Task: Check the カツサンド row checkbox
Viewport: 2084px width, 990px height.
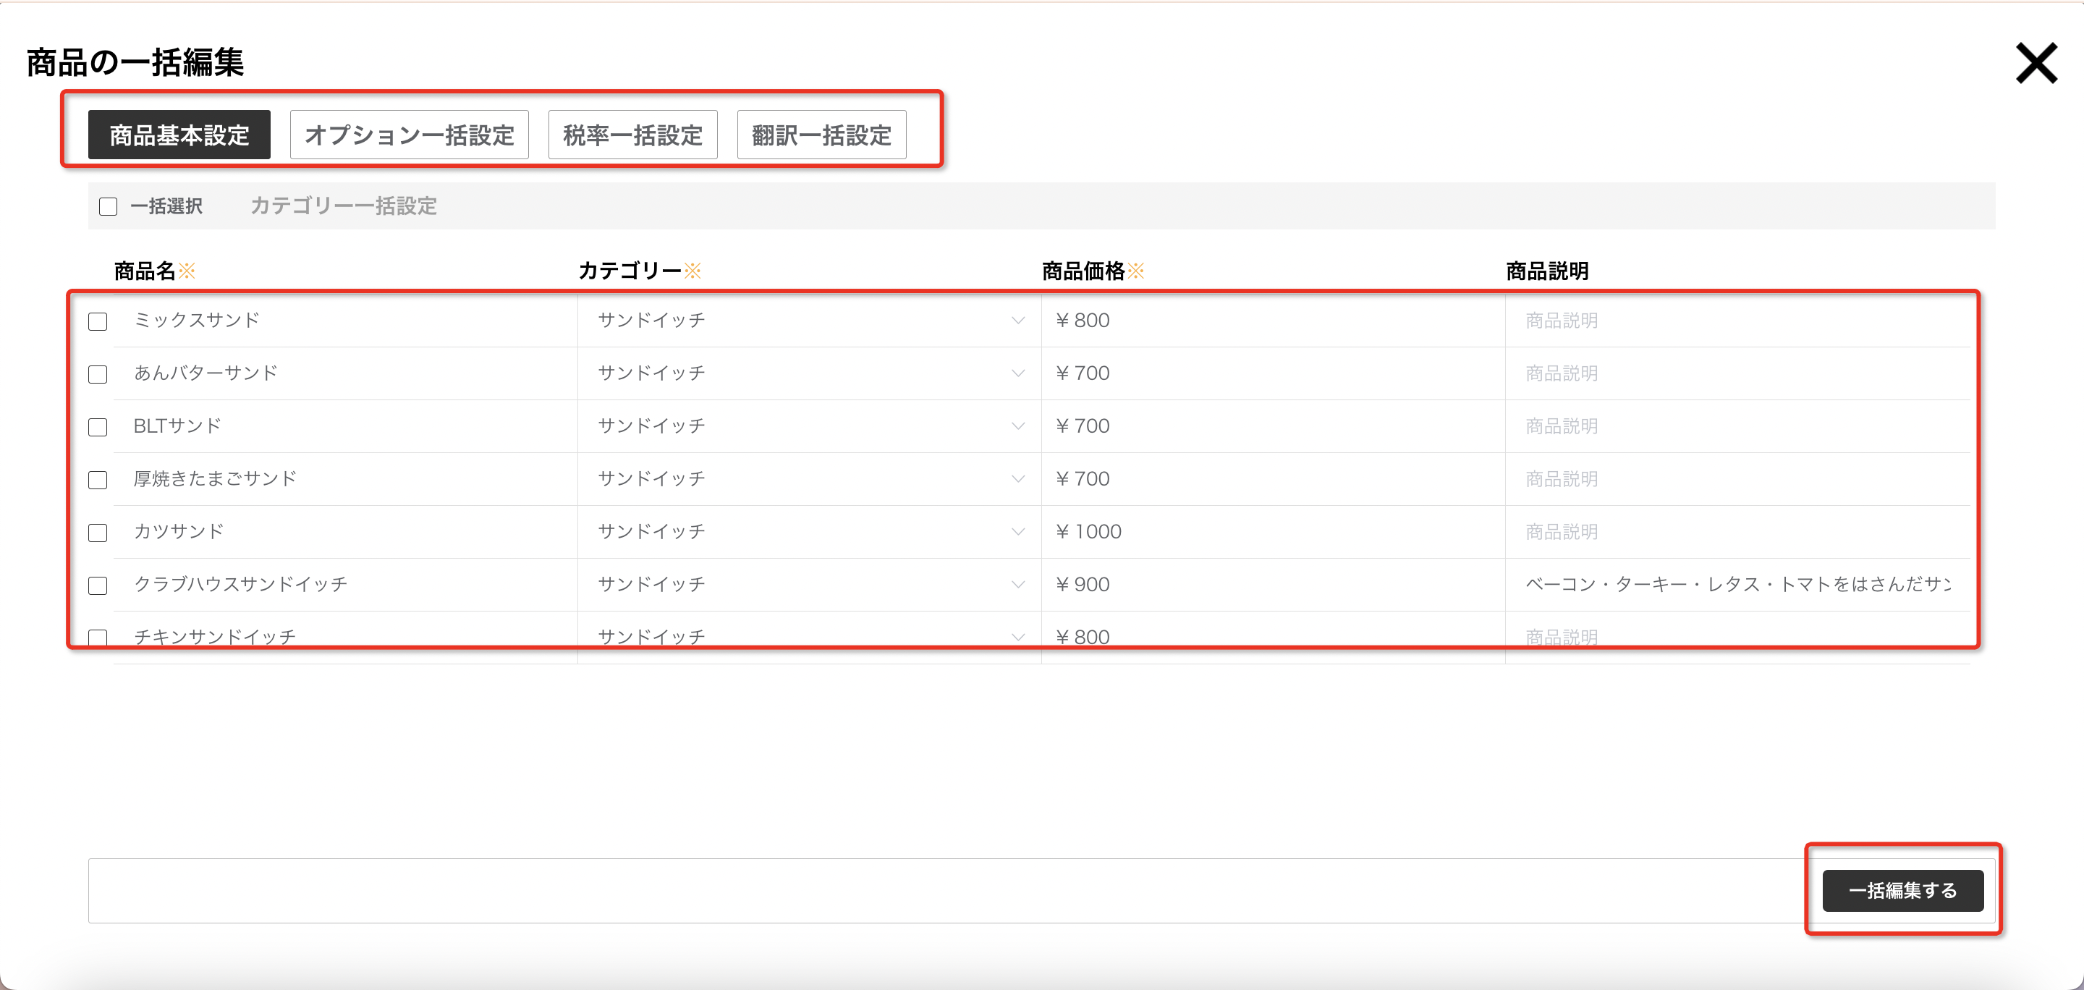Action: (98, 532)
